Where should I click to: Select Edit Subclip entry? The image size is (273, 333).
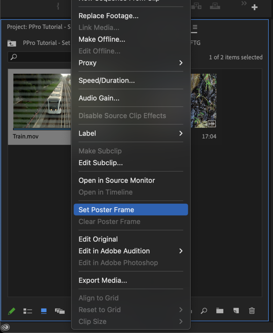click(131, 163)
